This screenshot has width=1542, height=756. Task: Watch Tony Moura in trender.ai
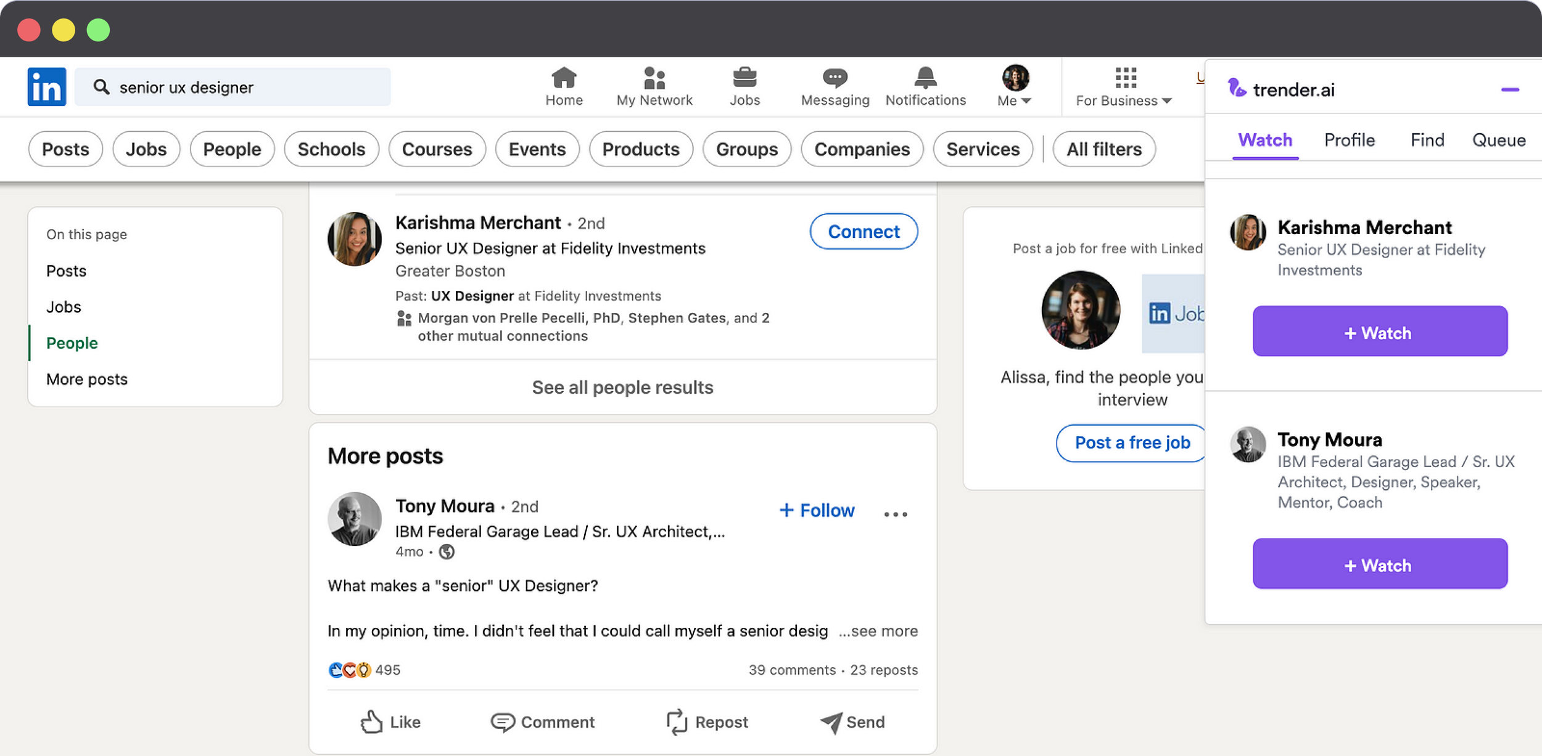pyautogui.click(x=1380, y=563)
